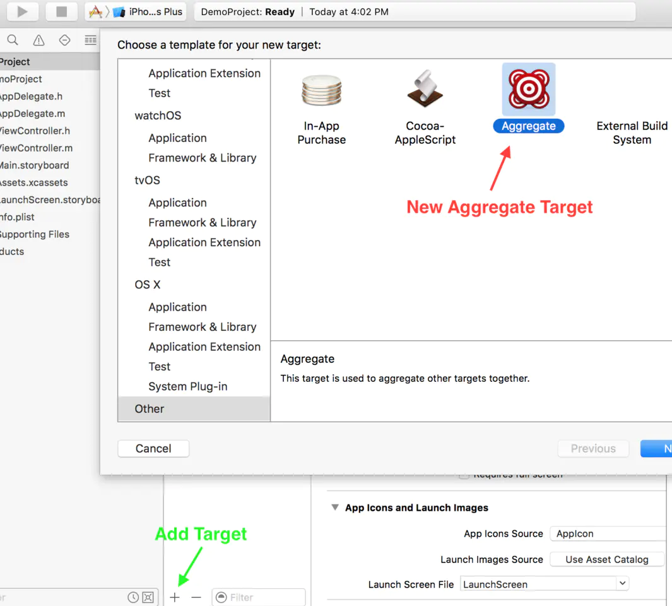Select Products group in navigator
The width and height of the screenshot is (672, 606).
point(12,251)
